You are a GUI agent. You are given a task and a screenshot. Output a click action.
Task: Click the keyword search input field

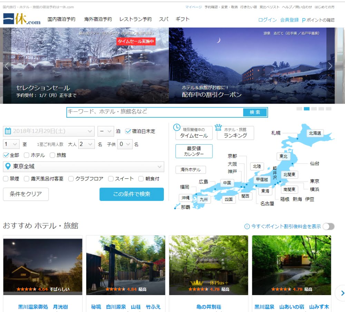pos(155,112)
